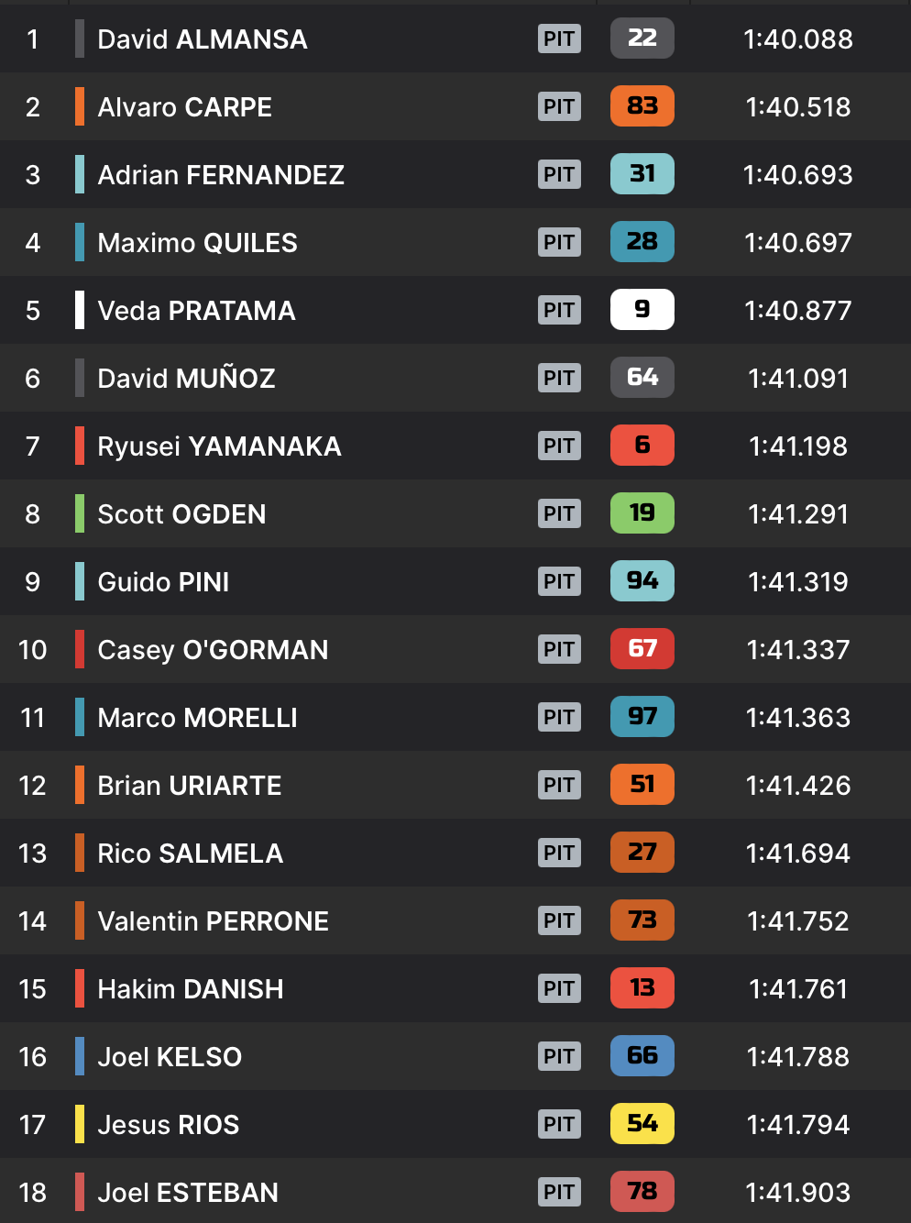This screenshot has height=1223, width=911.
Task: Select Casey O'GORMAN in the standings
Action: [213, 650]
